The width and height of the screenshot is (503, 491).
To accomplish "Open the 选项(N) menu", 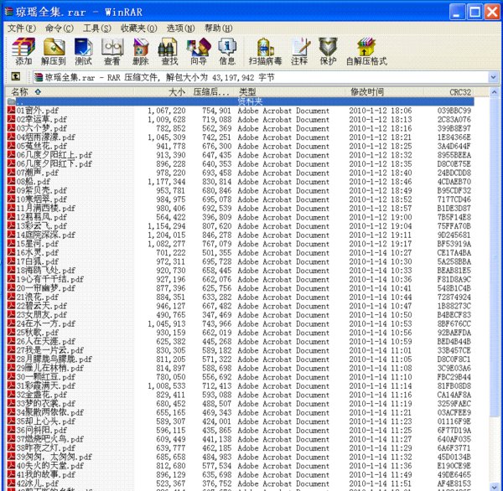I will [x=180, y=28].
